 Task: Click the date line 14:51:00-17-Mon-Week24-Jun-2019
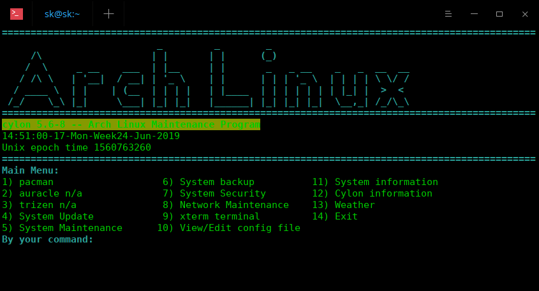pos(91,136)
